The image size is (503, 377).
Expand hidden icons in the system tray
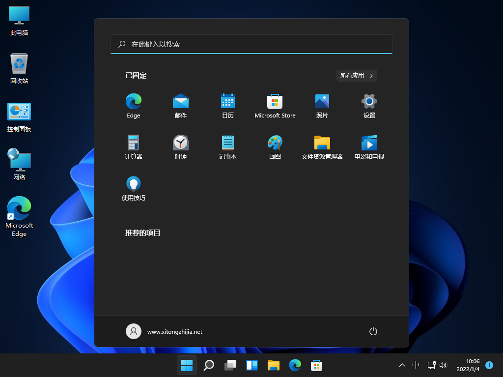pyautogui.click(x=402, y=365)
